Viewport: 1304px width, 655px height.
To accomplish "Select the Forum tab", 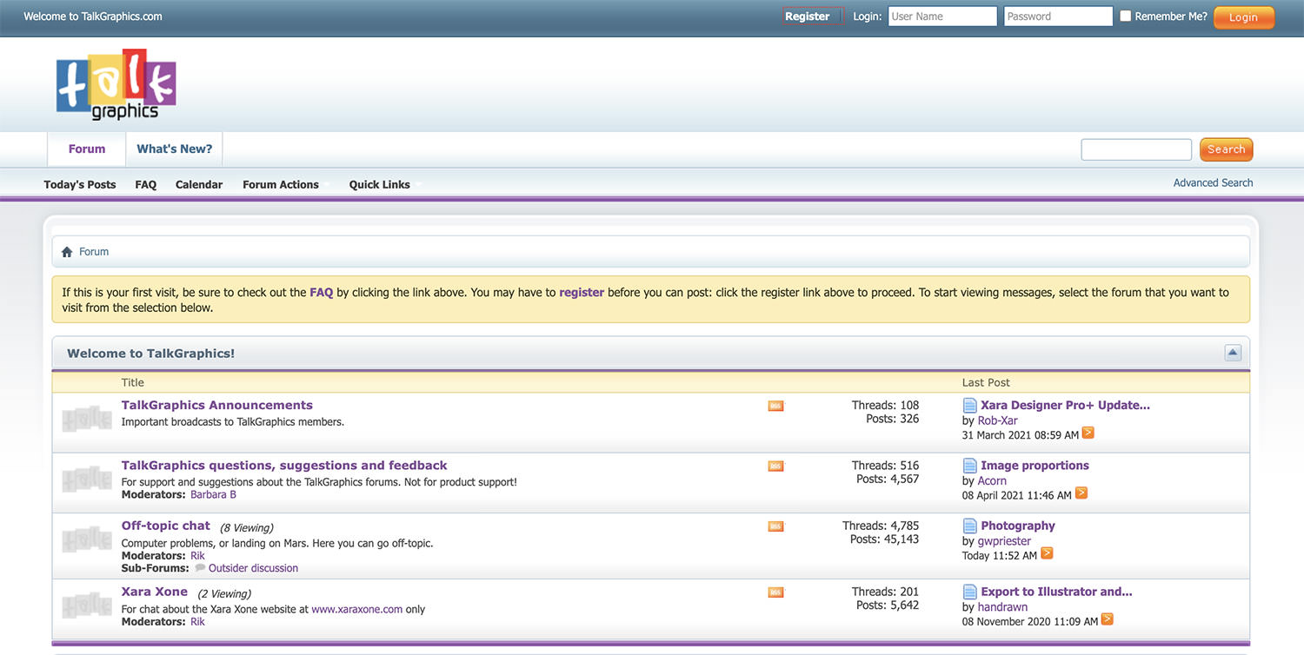I will point(87,149).
